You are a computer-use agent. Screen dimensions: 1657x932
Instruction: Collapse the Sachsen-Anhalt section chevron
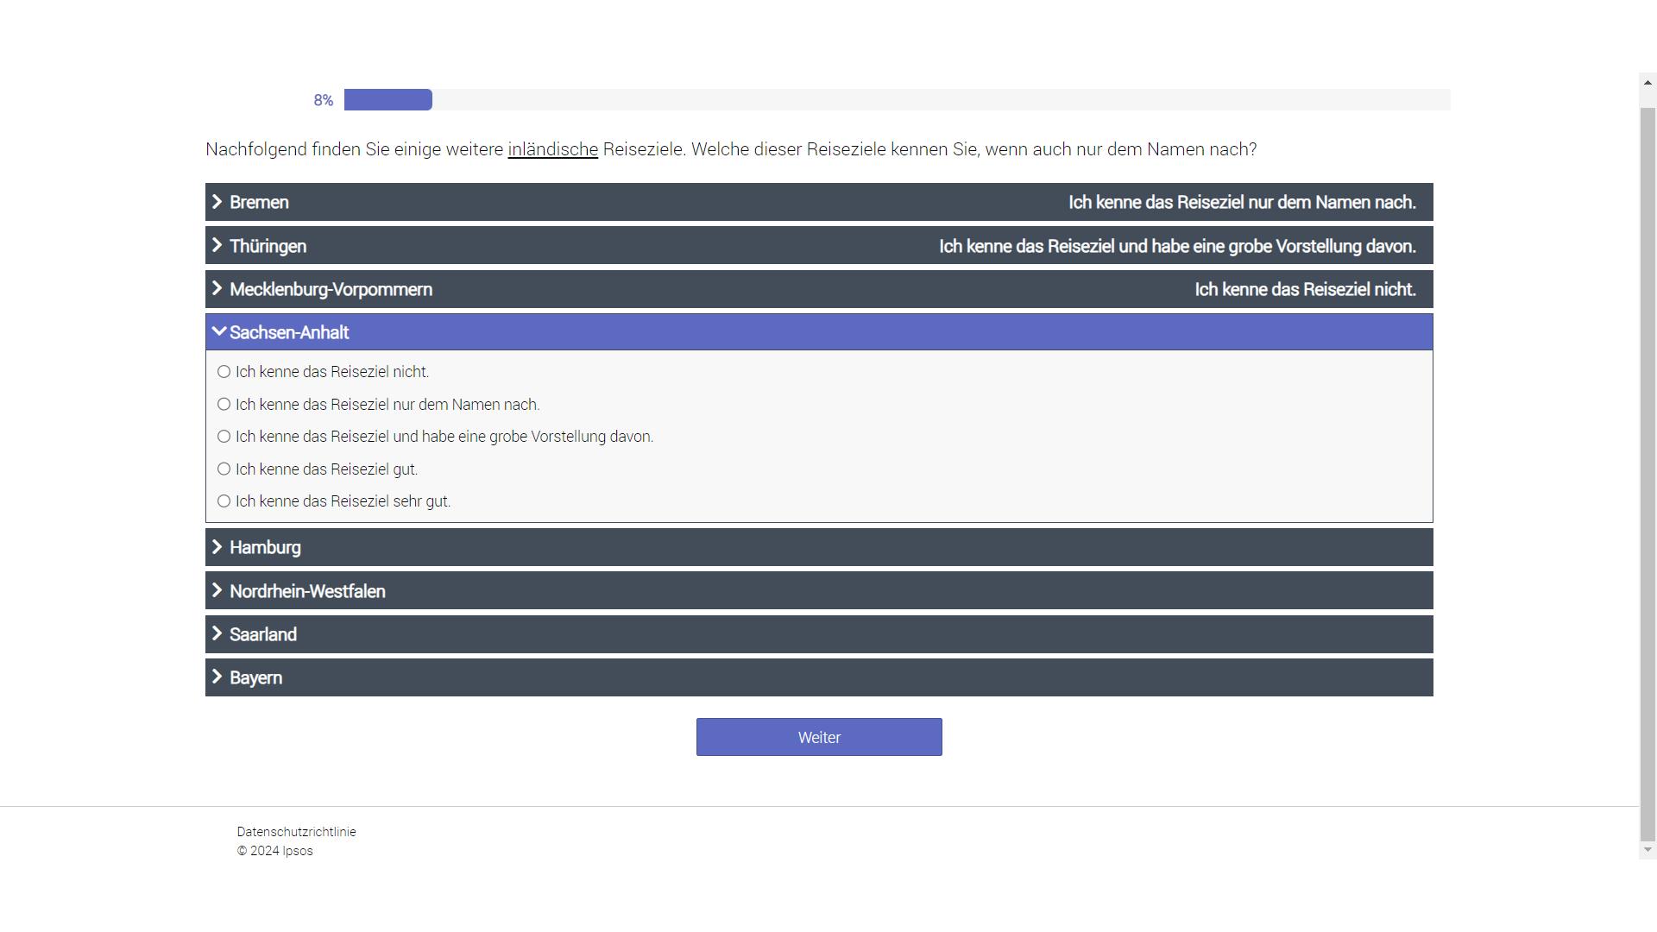(219, 331)
